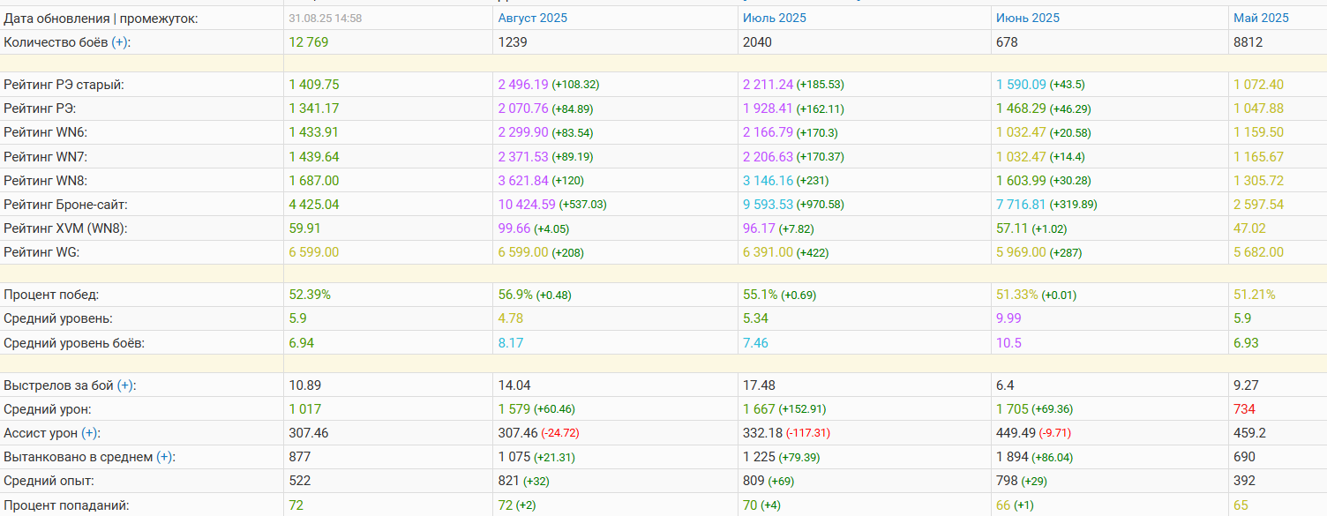Select overall РЭ rating 1 341.17
1327x516 pixels.
pos(314,108)
